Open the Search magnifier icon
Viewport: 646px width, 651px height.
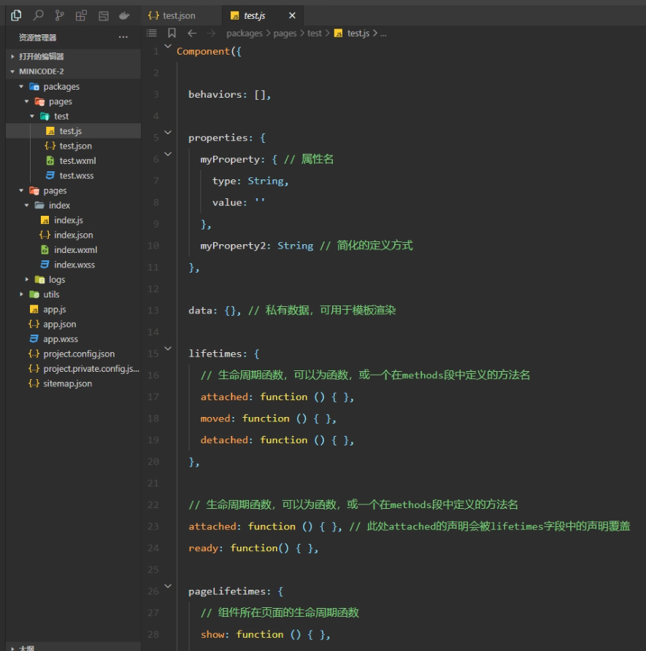click(x=38, y=16)
